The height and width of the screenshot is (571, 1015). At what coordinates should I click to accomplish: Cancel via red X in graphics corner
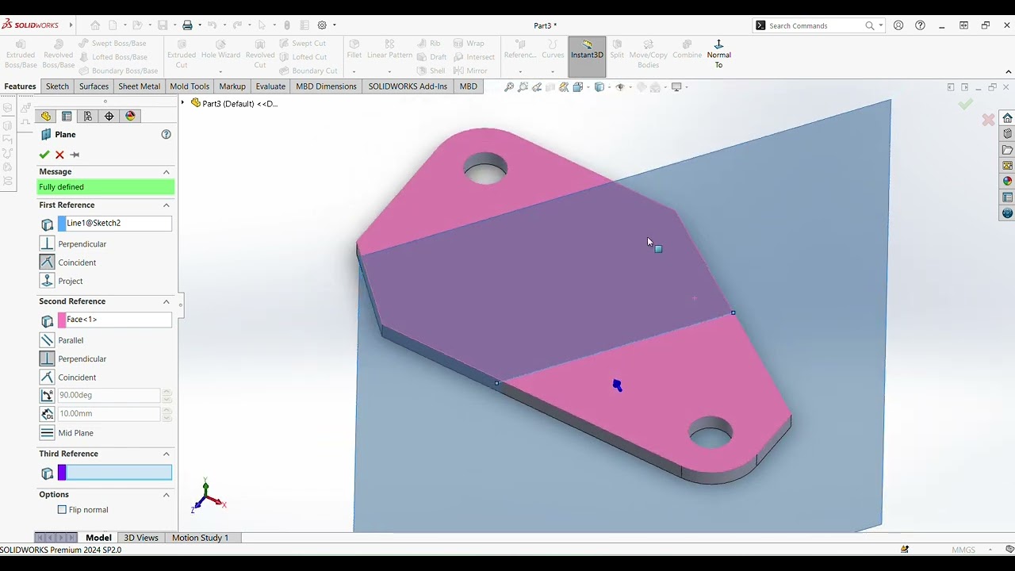[988, 120]
